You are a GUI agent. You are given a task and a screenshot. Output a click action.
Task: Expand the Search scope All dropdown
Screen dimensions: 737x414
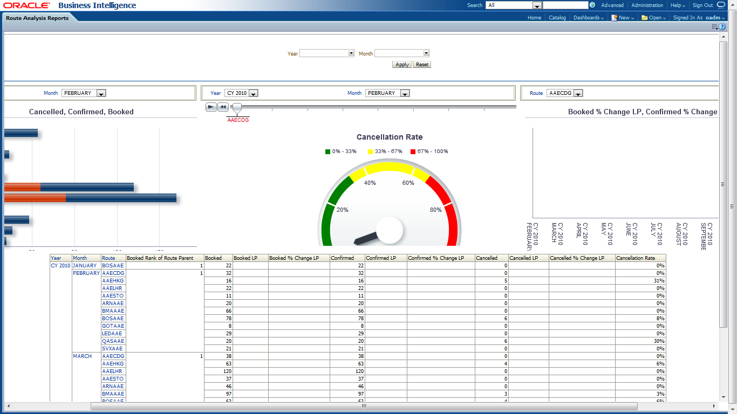[537, 5]
